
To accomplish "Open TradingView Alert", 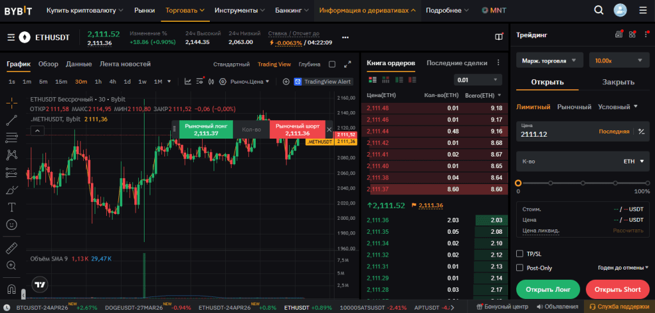I will pyautogui.click(x=323, y=82).
